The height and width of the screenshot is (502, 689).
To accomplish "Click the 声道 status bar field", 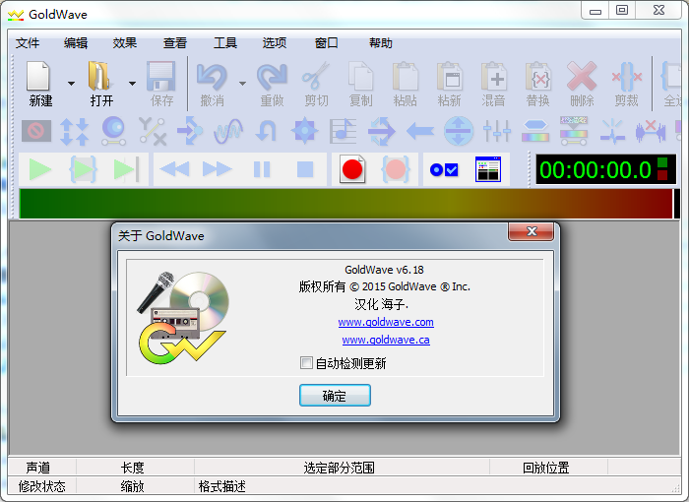I will pyautogui.click(x=41, y=468).
